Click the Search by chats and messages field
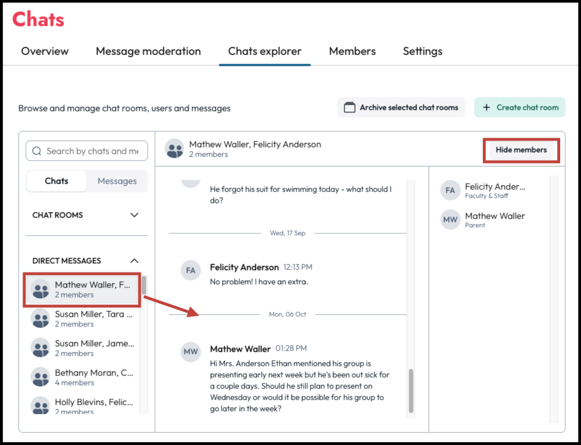Image resolution: width=581 pixels, height=445 pixels. coord(87,151)
